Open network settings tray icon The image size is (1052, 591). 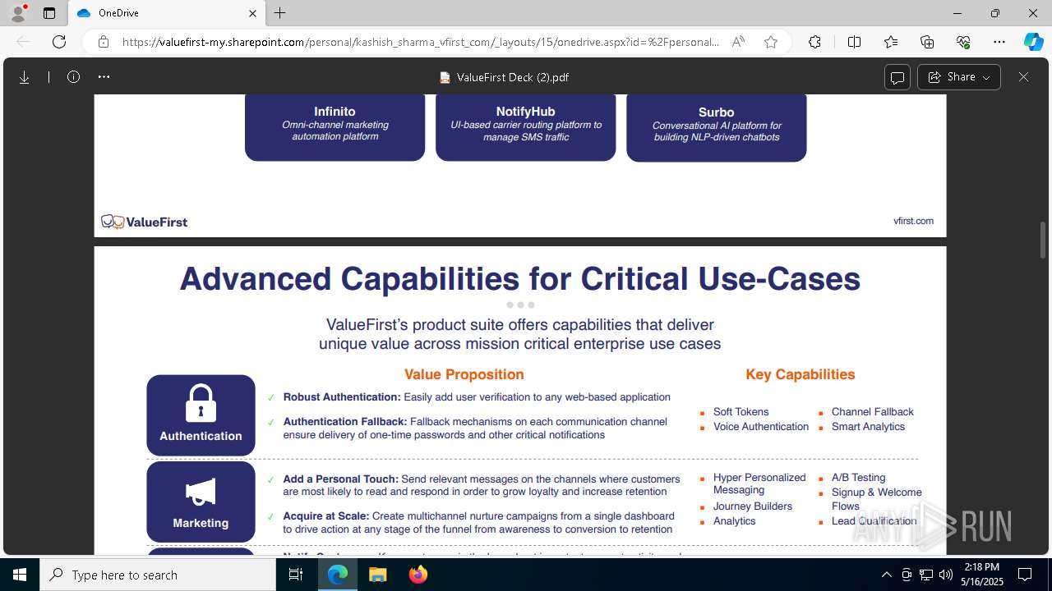pos(926,575)
